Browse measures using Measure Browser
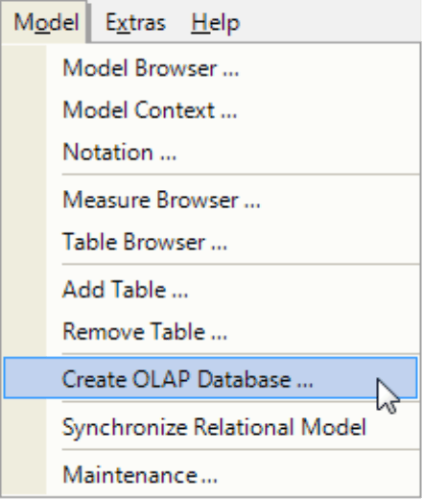The width and height of the screenshot is (423, 499). tap(211, 200)
